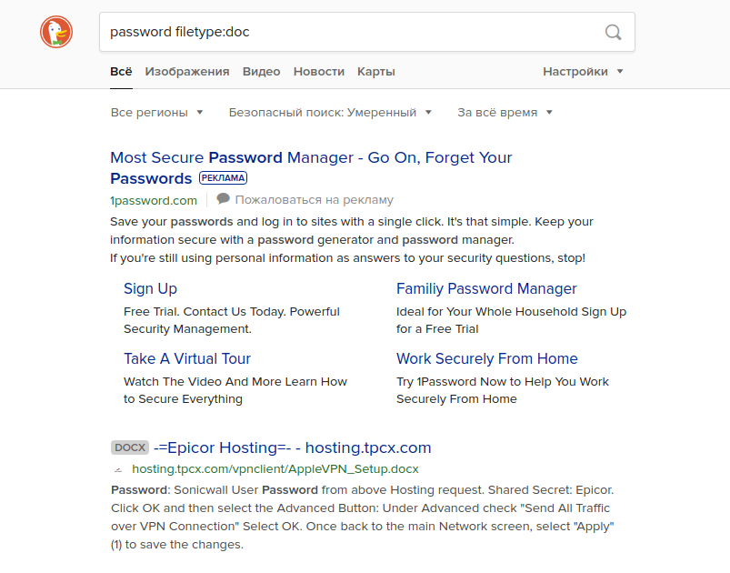Select the Карты tab
Viewport: 730px width, 573px height.
tap(376, 72)
